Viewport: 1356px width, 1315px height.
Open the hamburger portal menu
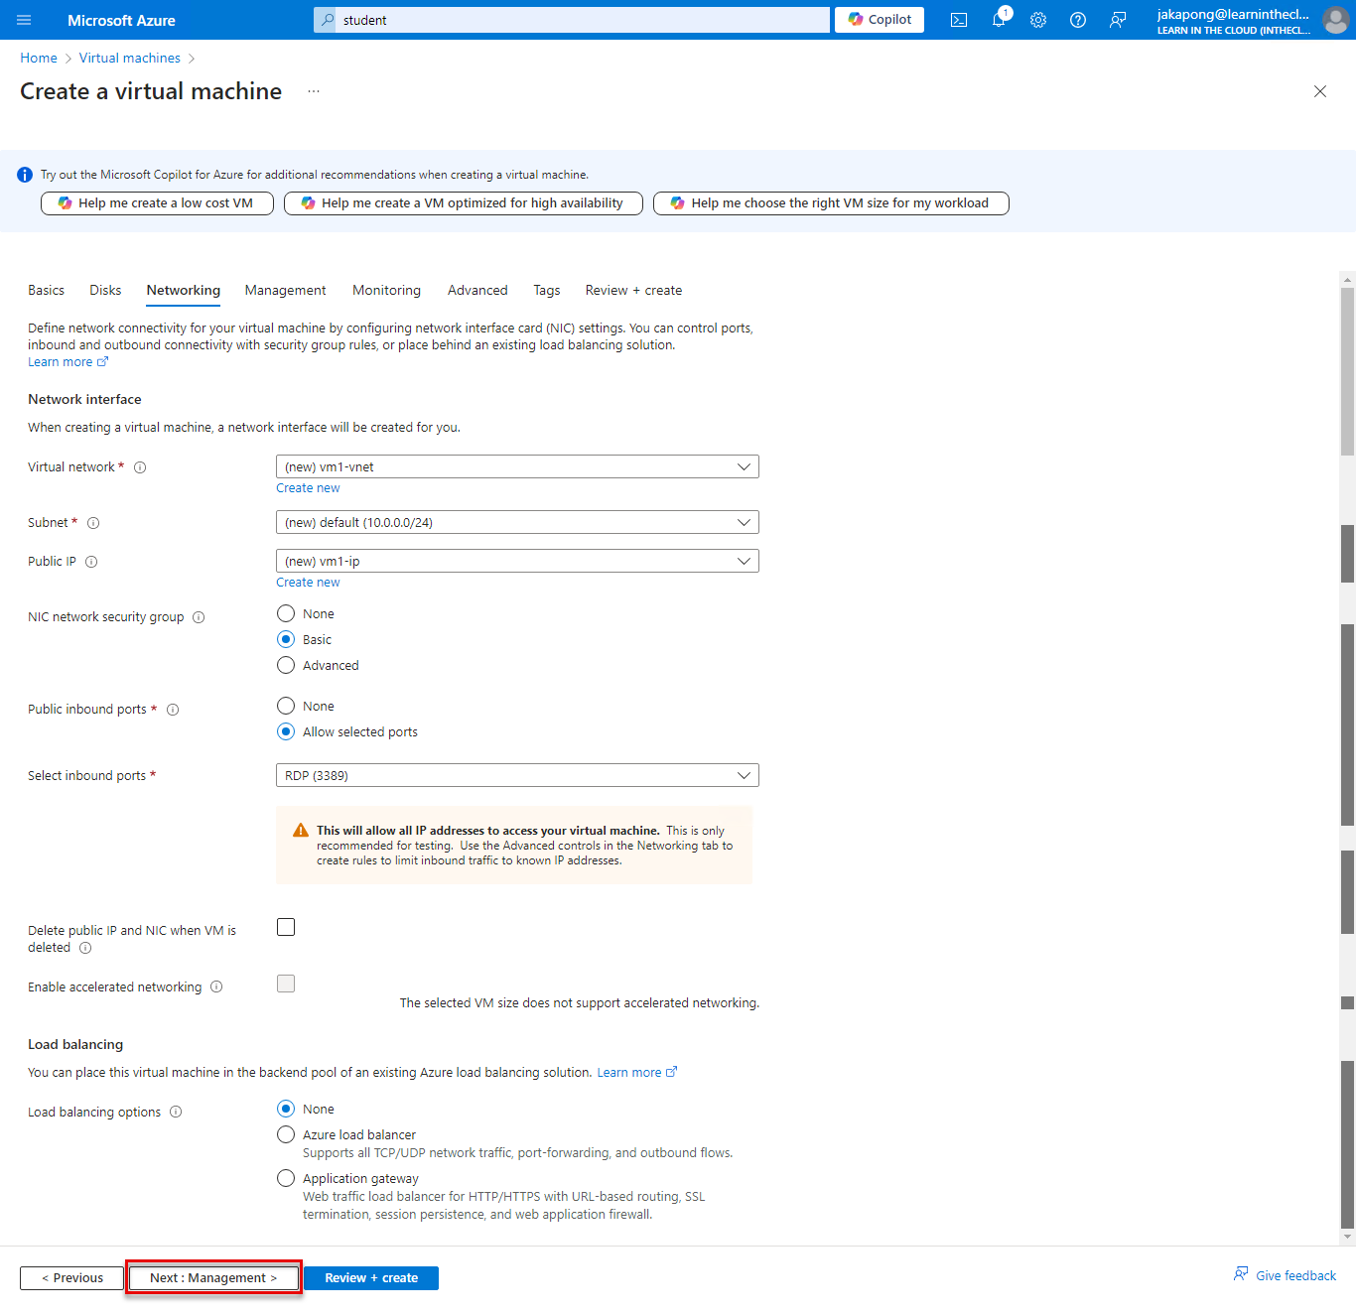tap(24, 20)
